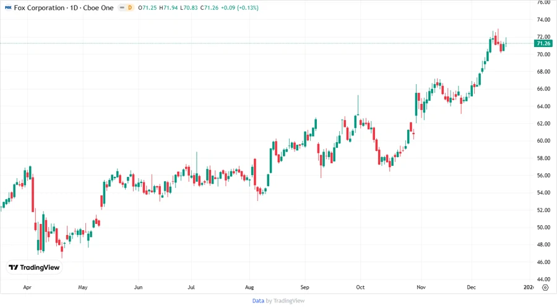Image resolution: width=557 pixels, height=308 pixels.
Task: Click the close value C71.26
Action: (210, 7)
